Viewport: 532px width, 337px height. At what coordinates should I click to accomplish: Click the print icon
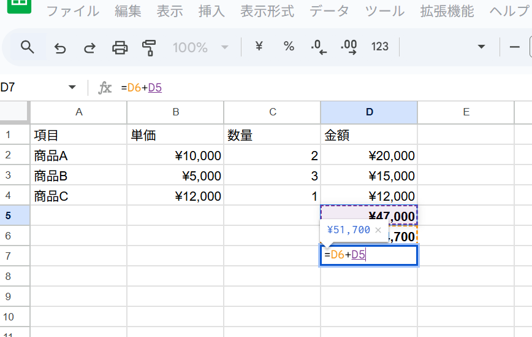coord(120,47)
